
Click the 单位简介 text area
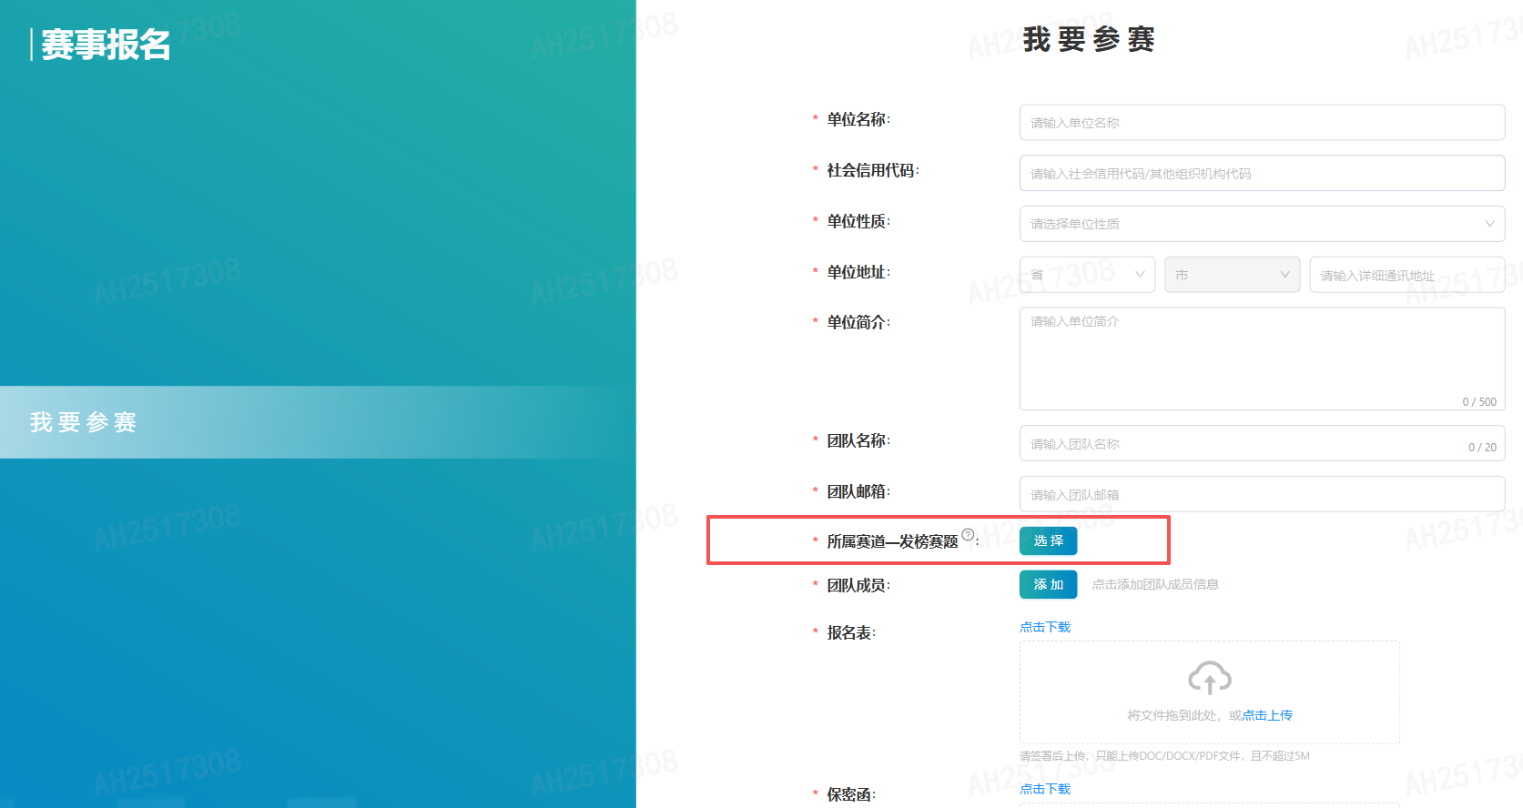[x=1262, y=359]
